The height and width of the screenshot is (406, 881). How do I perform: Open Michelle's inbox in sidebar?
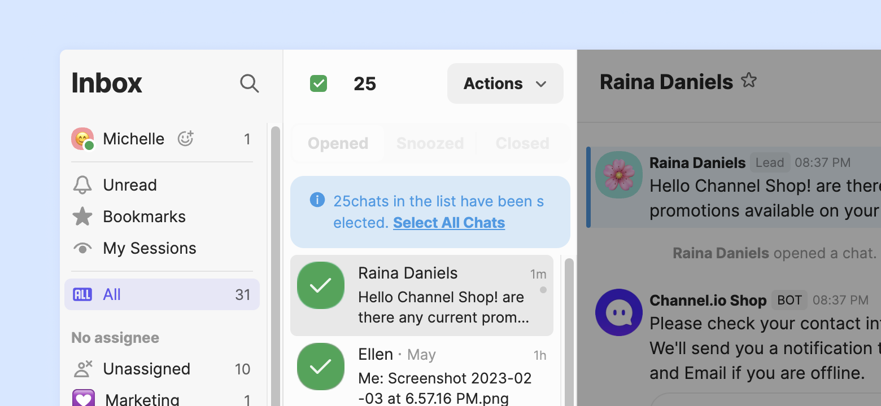pyautogui.click(x=134, y=139)
